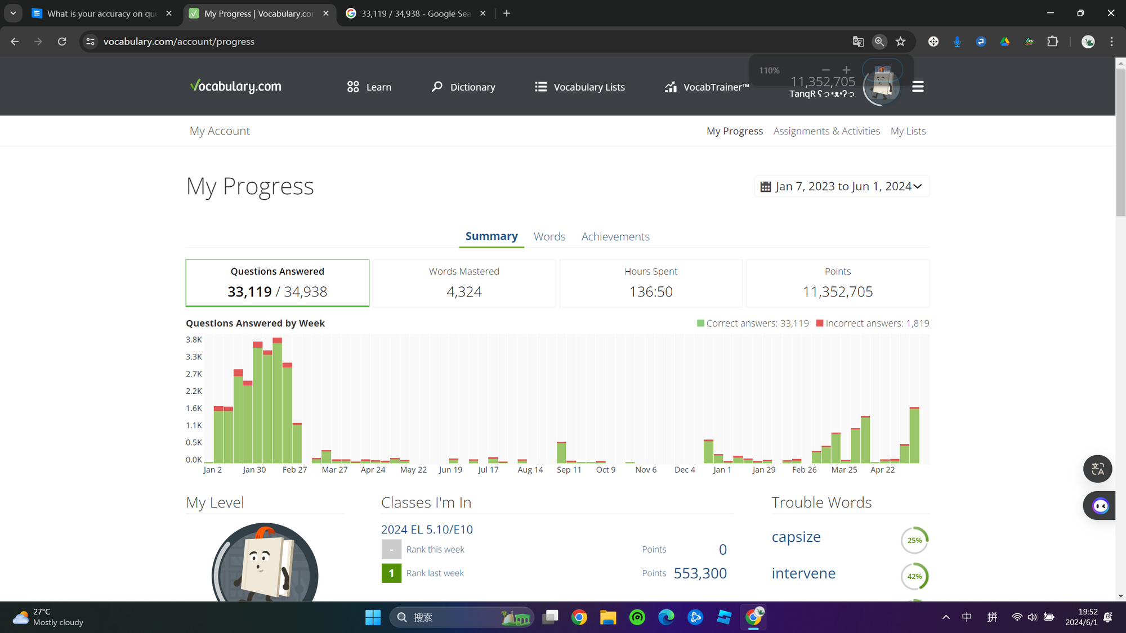Open the trouble word intervene
Viewport: 1126px width, 633px height.
point(803,573)
